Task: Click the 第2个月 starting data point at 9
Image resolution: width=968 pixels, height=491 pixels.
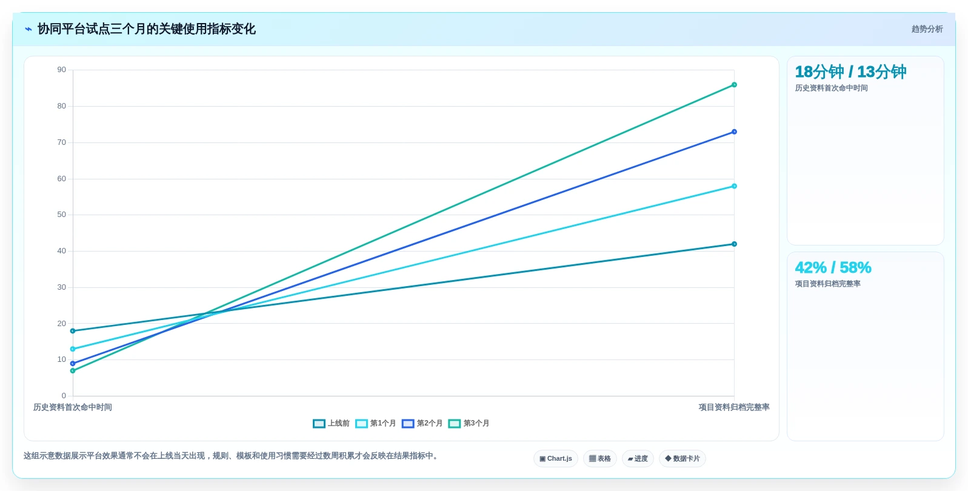Action: coord(73,364)
